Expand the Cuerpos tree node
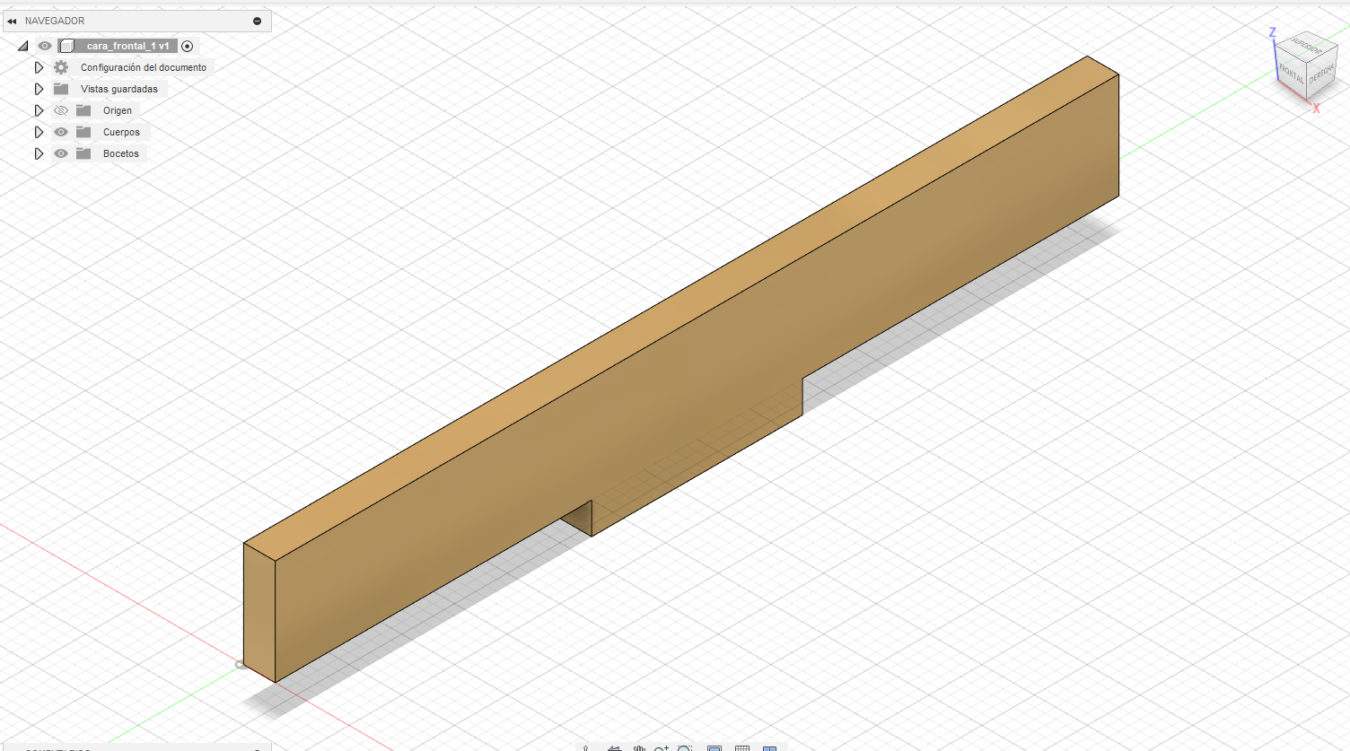1350x751 pixels. (x=39, y=131)
